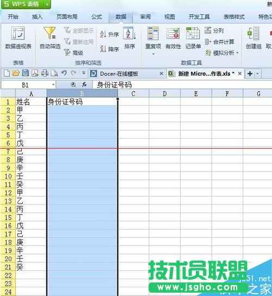Open Data Validation (有效性)
Screen dimensions: 272x296
coord(173,38)
